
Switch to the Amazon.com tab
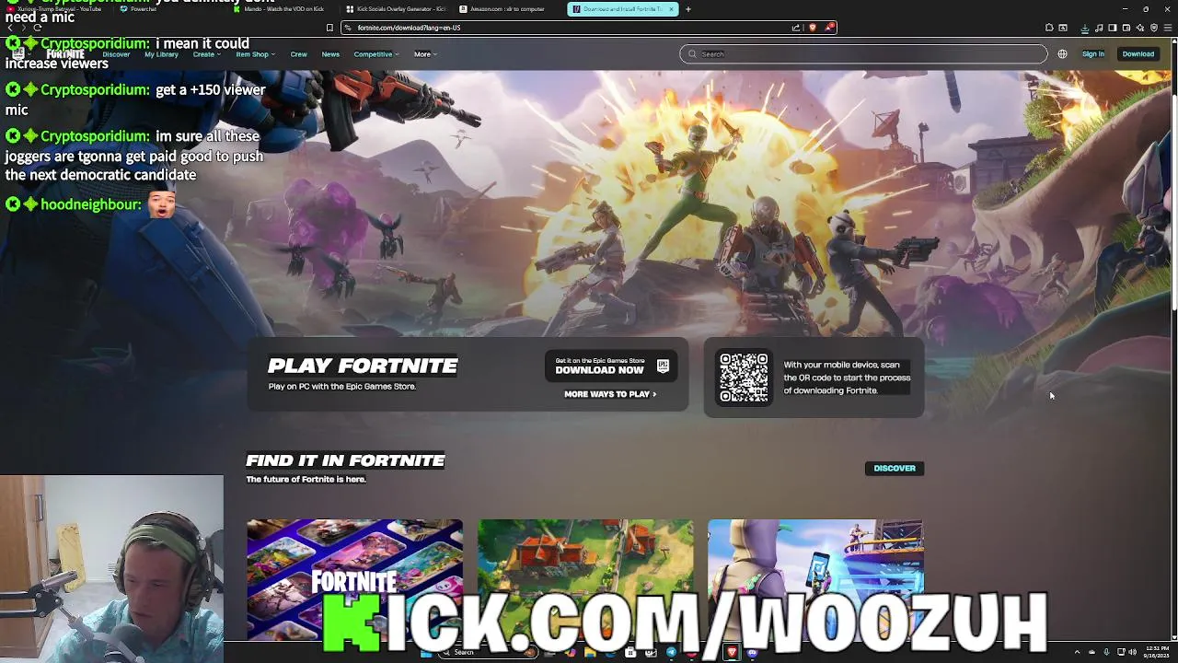pos(506,9)
